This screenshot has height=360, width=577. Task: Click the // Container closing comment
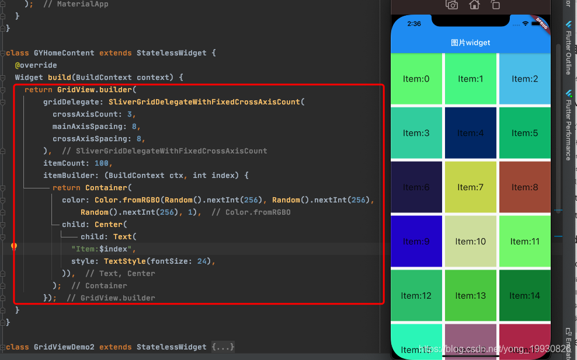99,286
